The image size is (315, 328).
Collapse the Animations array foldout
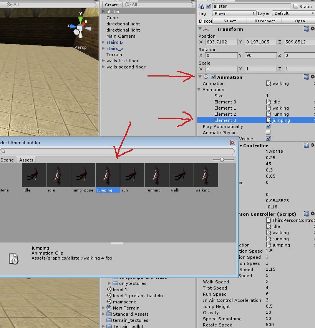point(199,90)
